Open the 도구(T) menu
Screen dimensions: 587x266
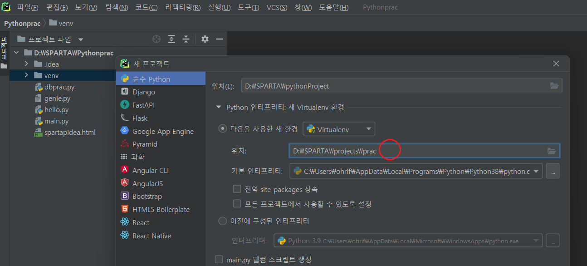pos(249,8)
